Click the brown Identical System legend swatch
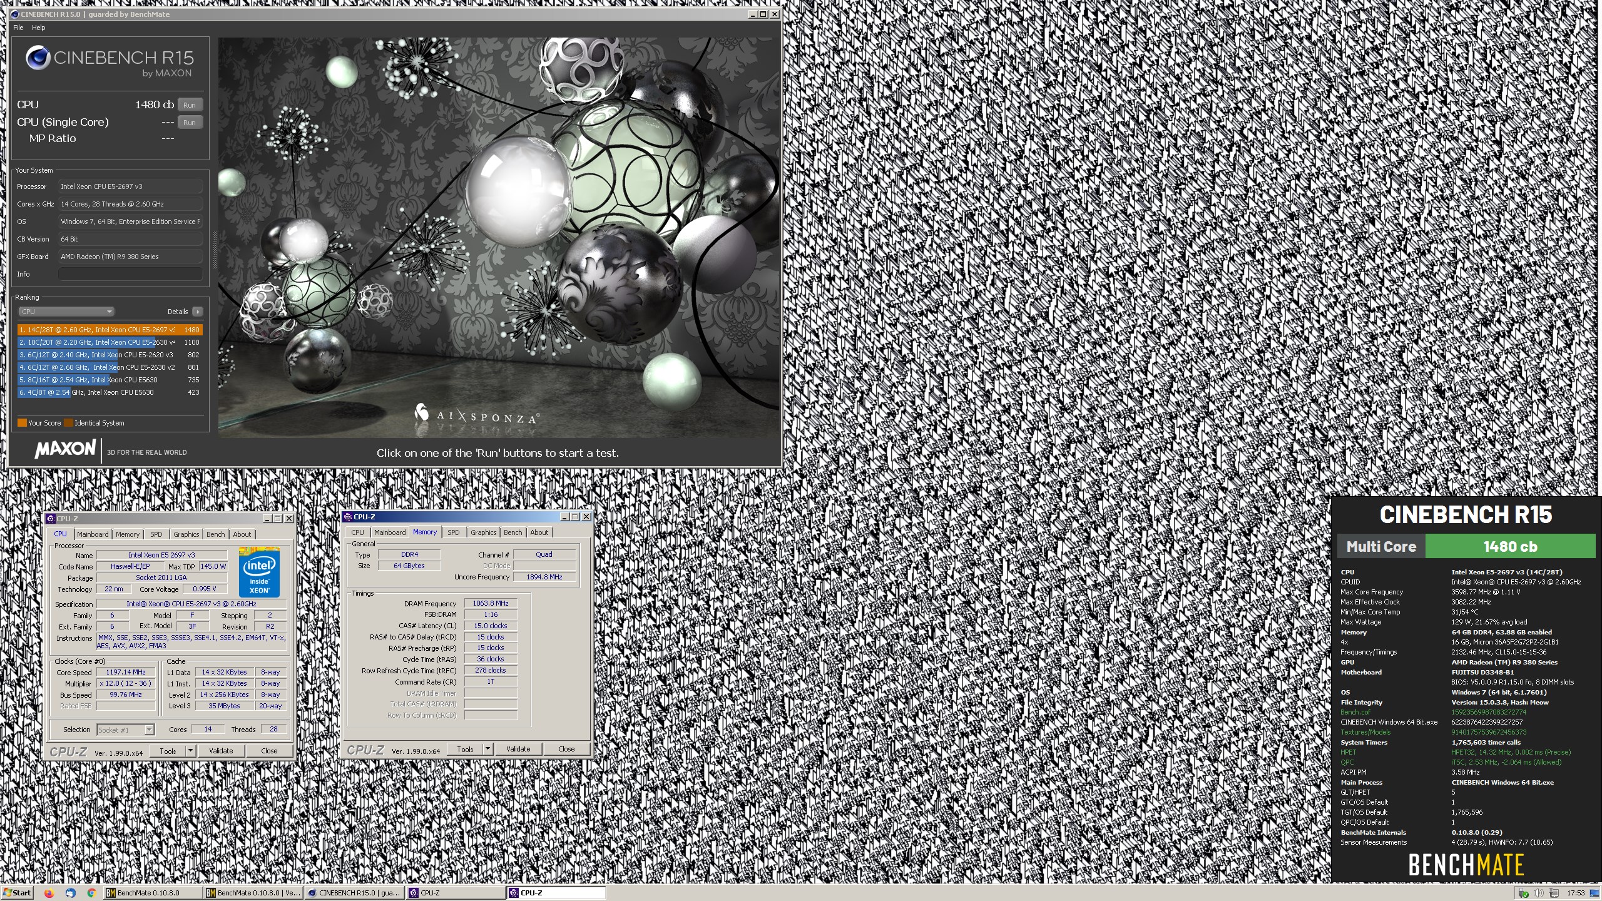 click(x=68, y=423)
